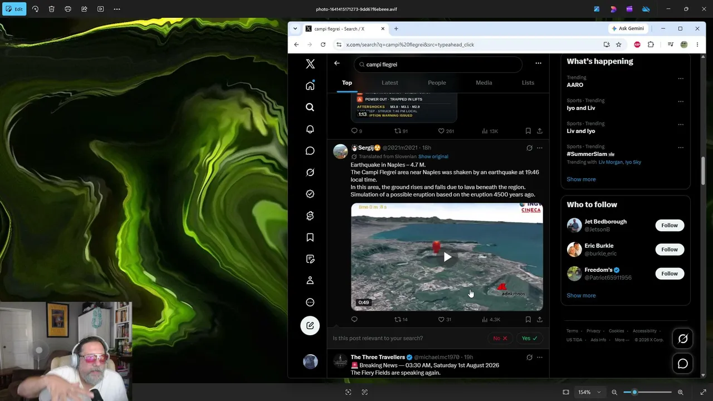Screen dimensions: 713x401
Task: Reload the X search page
Action: tap(323, 45)
